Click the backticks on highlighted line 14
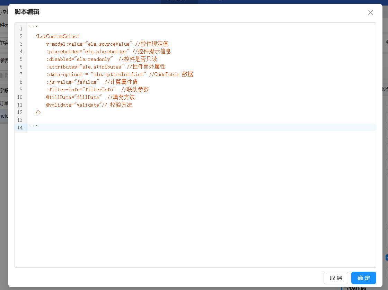Screen dimensions: 388x290 pos(33,126)
